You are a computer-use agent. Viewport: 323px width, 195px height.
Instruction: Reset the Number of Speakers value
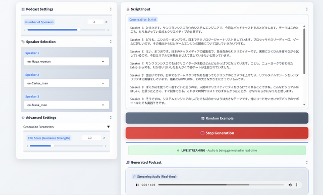tap(106, 22)
